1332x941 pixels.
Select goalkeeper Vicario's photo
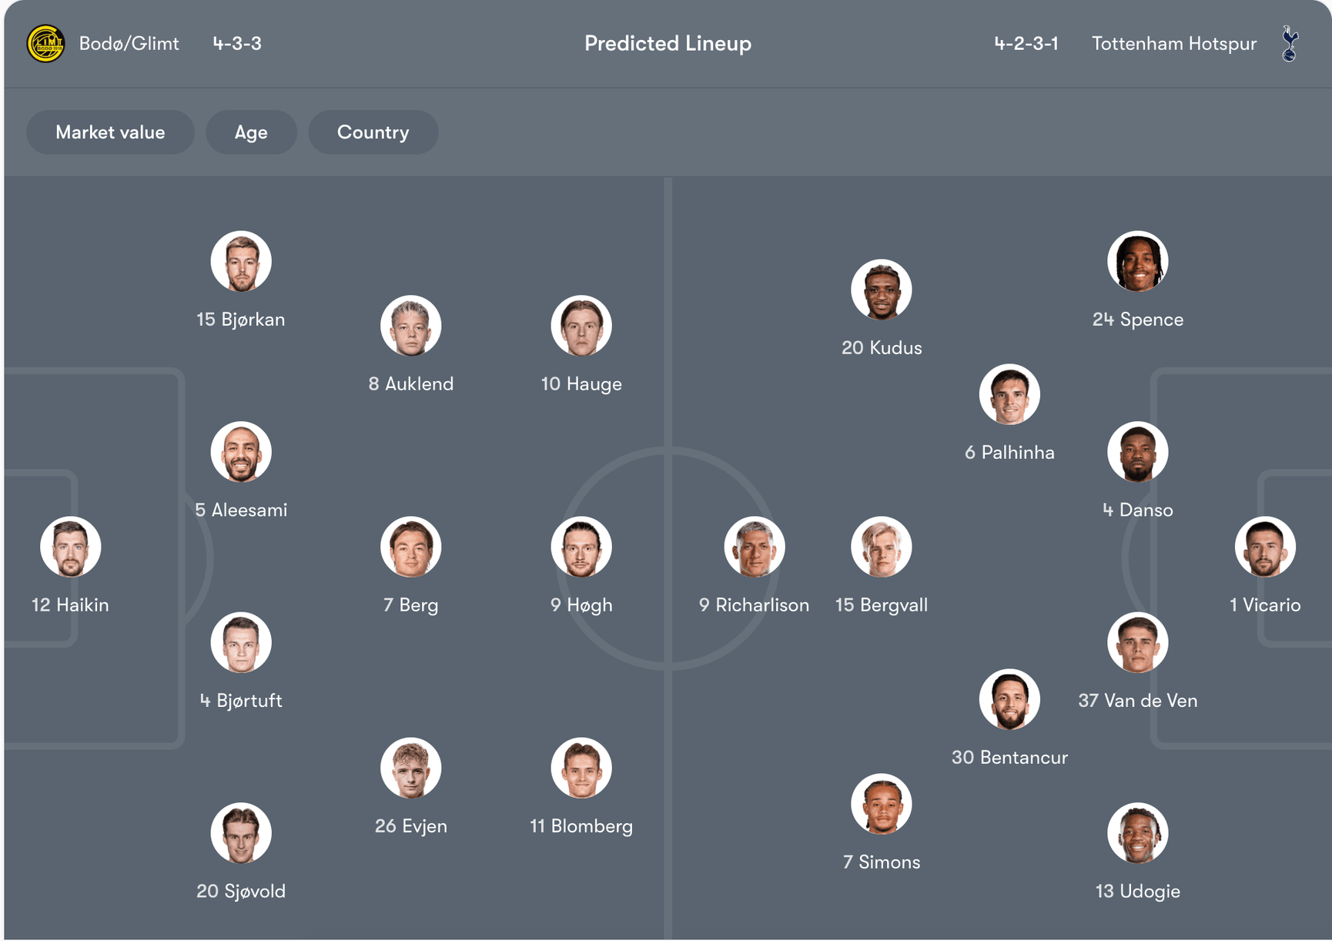click(x=1265, y=547)
